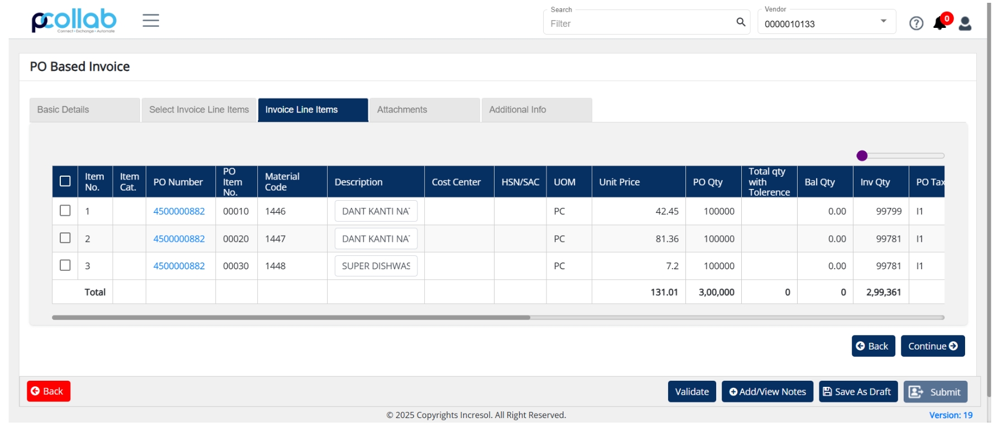Open PO number 4500000882 in row 2
The image size is (993, 427).
(x=179, y=239)
